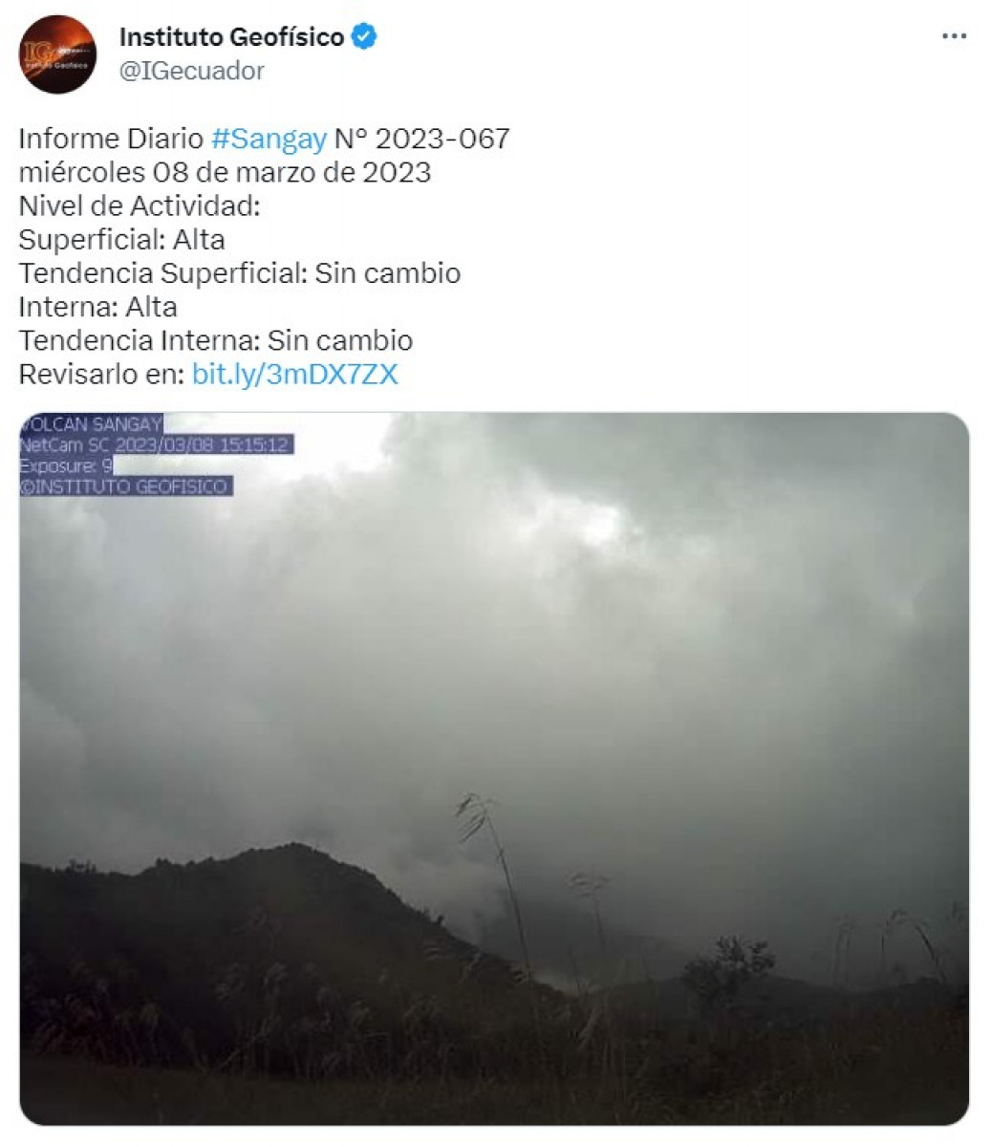Image resolution: width=992 pixels, height=1147 pixels.
Task: Select the miércoles 08 de marzo line
Action: click(225, 172)
